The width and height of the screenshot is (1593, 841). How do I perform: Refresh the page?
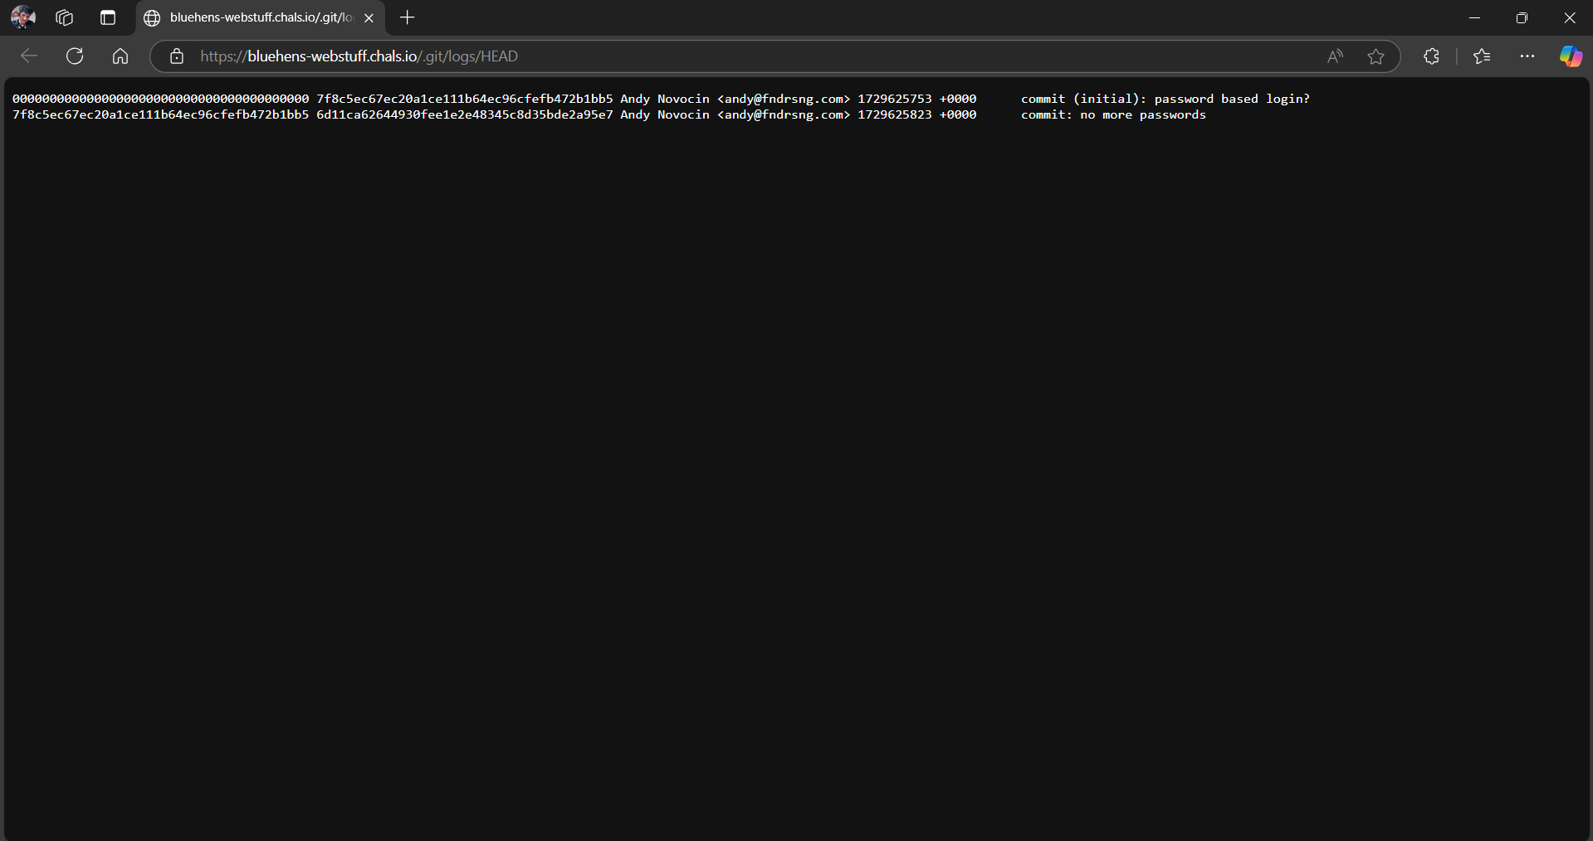[75, 56]
